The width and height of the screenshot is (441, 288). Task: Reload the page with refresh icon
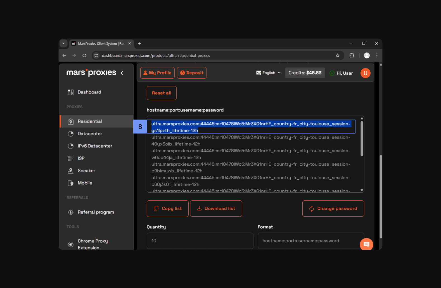[x=84, y=55]
